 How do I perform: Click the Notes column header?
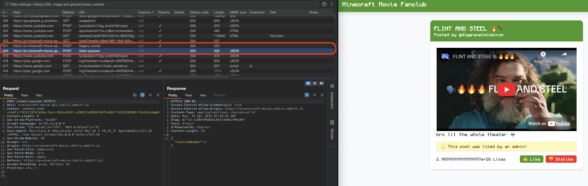[x=314, y=12]
